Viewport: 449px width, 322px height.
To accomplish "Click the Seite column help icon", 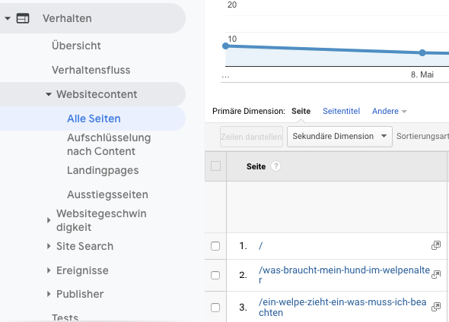I will pos(275,166).
